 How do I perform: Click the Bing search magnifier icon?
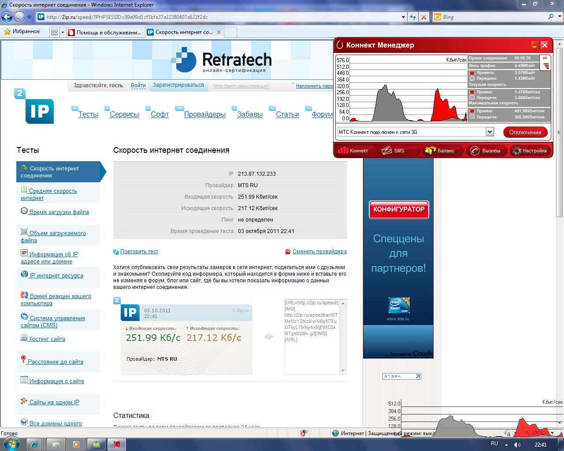click(551, 17)
